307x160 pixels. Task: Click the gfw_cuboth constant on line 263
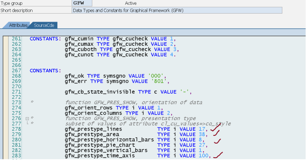coord(82,49)
